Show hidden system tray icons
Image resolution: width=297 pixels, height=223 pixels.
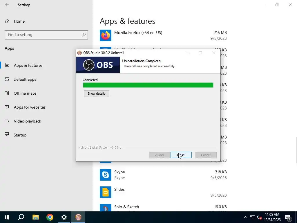point(245,217)
